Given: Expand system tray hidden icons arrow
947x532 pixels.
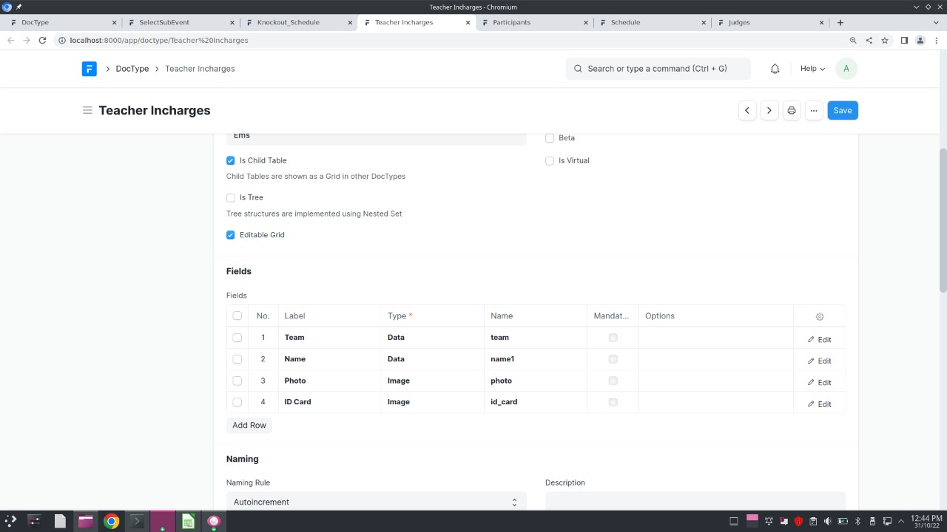Looking at the screenshot, I should (x=900, y=521).
